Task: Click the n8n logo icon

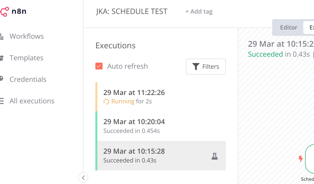Action: (x=4, y=12)
